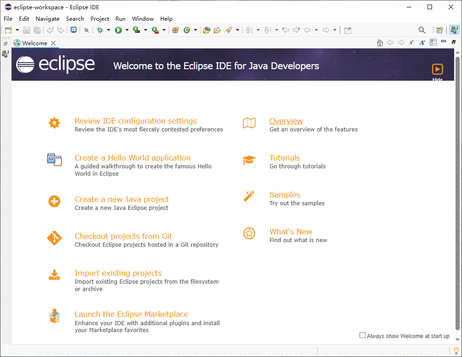Viewport: 462px width, 357px height.
Task: Click the green Run button
Action: (x=119, y=30)
